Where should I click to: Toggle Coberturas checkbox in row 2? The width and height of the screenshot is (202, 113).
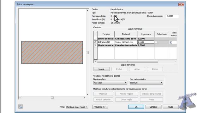click(x=156, y=42)
